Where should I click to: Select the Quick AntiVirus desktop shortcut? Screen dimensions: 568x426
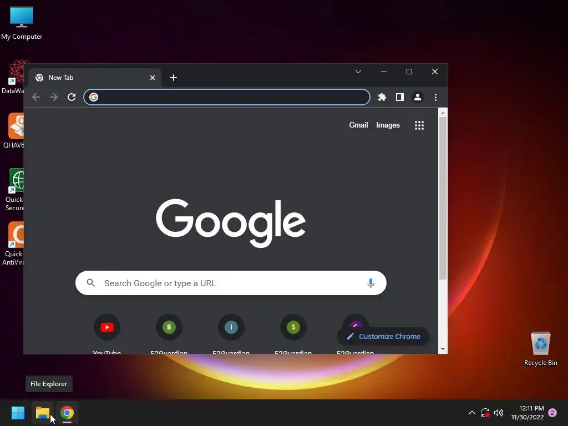13,244
